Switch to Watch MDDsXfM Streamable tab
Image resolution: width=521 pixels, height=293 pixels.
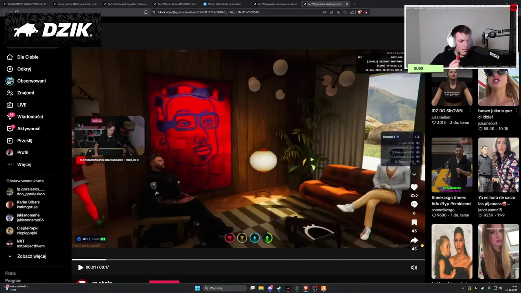coord(225,4)
